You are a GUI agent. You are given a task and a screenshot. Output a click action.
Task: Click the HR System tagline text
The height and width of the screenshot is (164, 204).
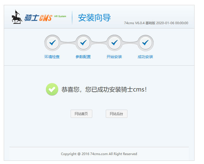point(60,16)
